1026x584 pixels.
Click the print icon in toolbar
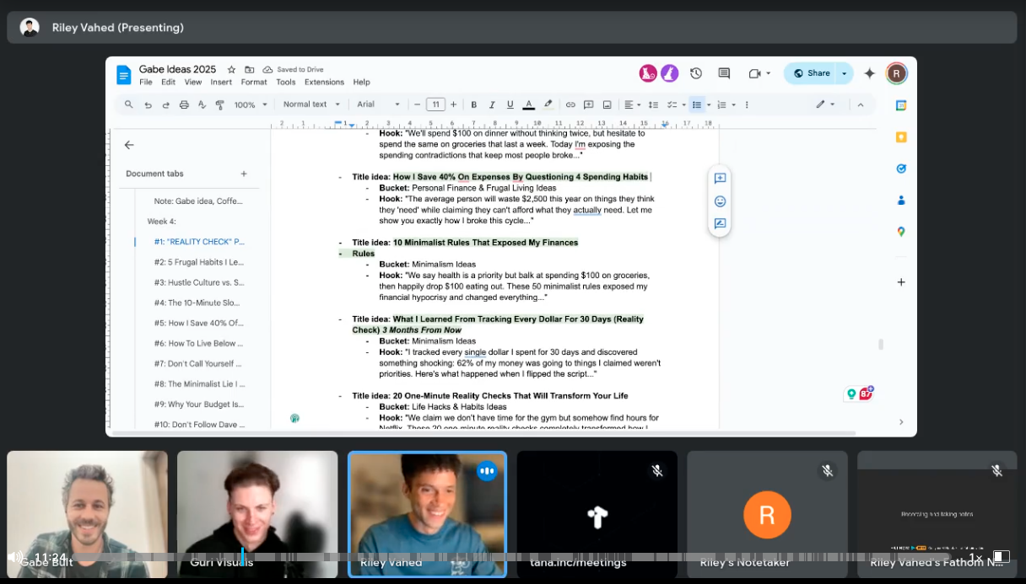tap(184, 104)
